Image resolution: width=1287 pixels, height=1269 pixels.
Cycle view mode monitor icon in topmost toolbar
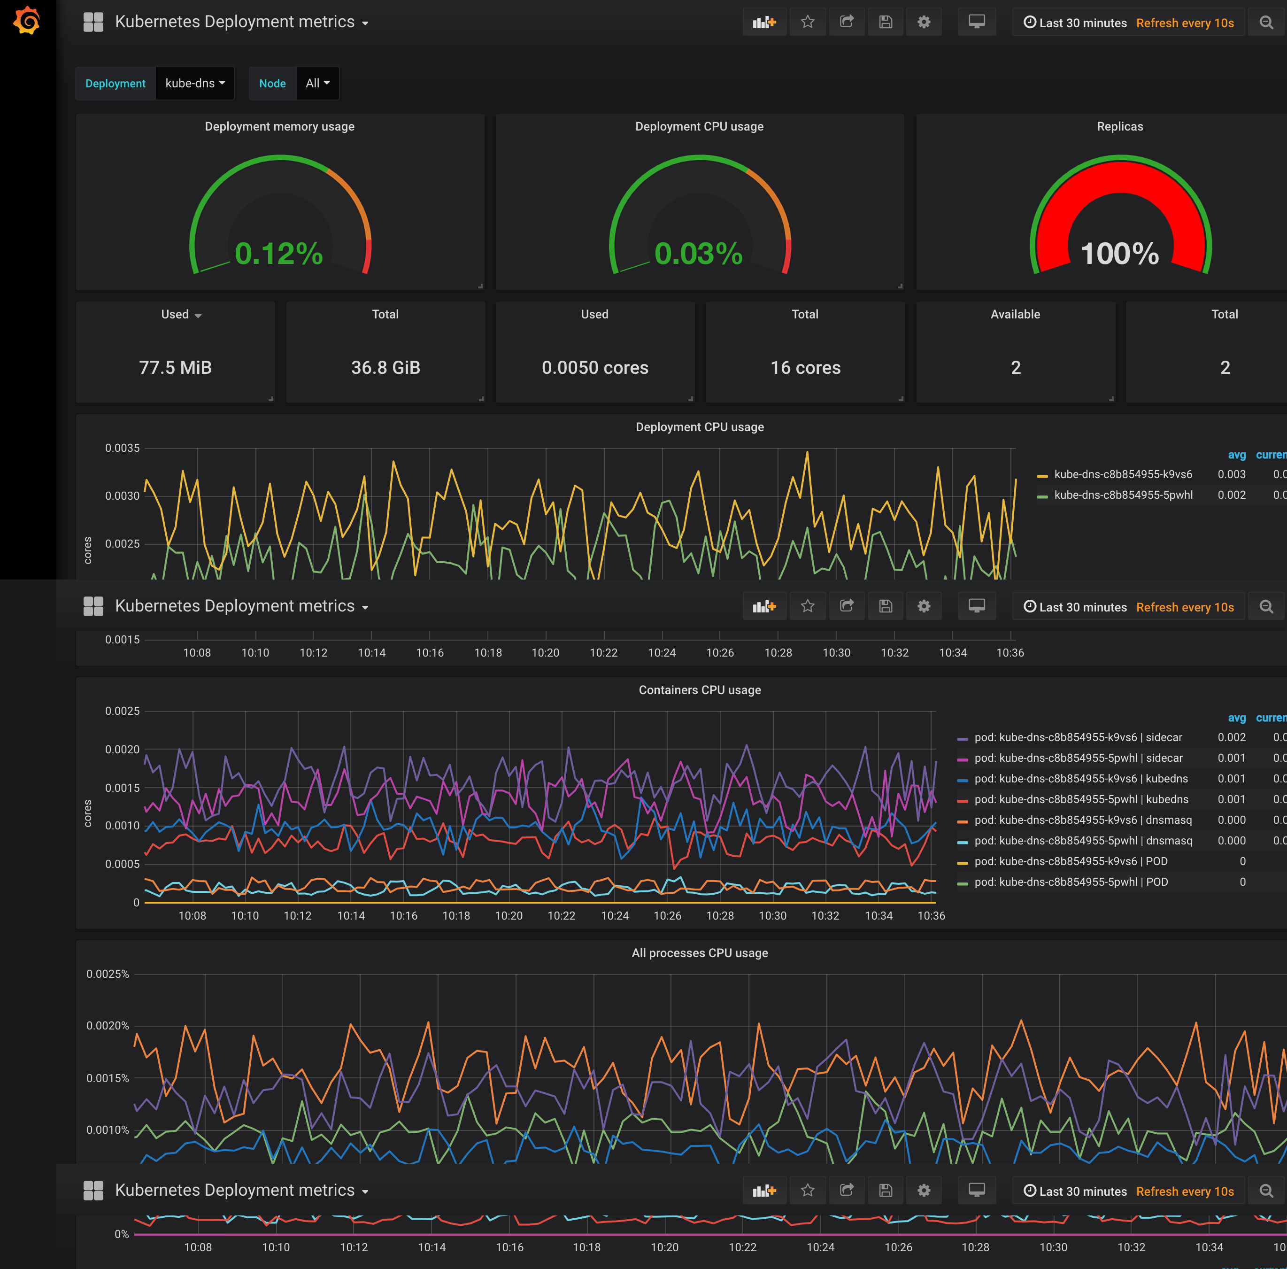tap(977, 22)
